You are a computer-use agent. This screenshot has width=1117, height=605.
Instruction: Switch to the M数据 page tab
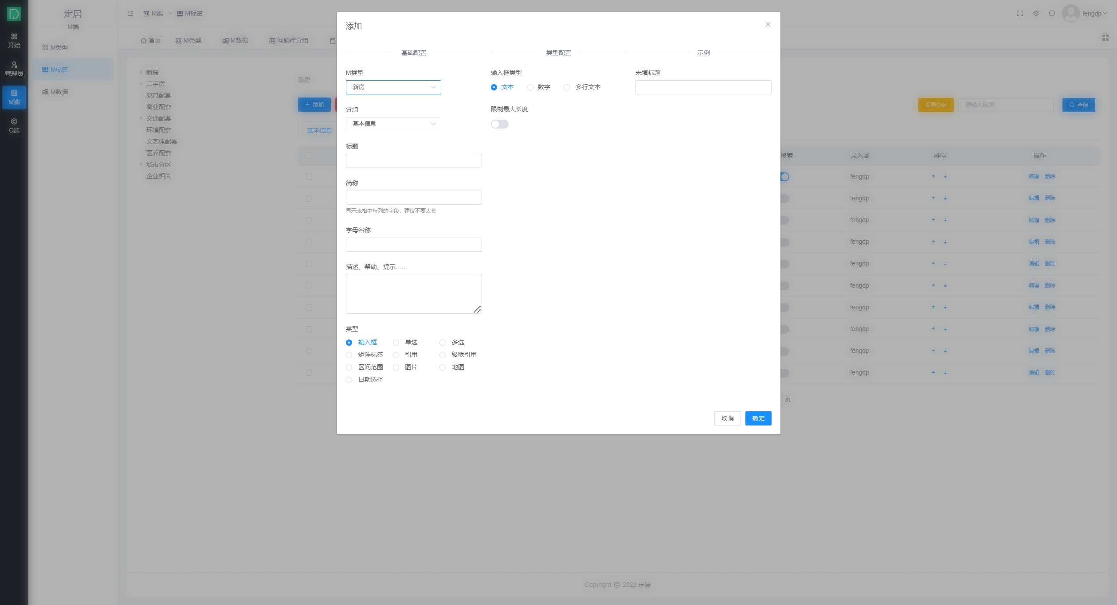pos(235,40)
